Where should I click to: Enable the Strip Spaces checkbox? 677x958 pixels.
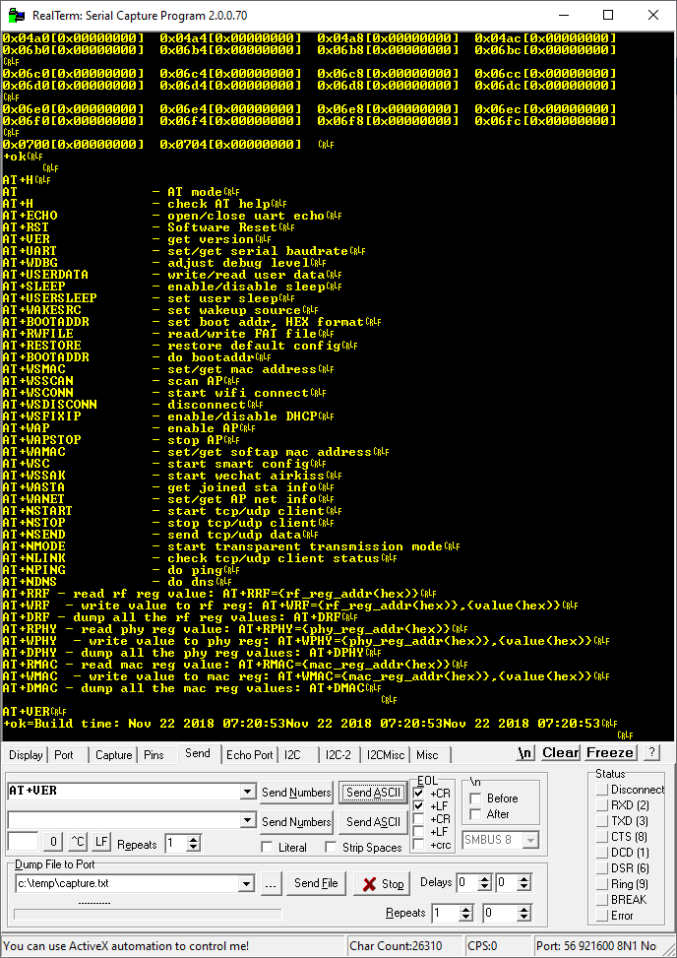point(331,848)
